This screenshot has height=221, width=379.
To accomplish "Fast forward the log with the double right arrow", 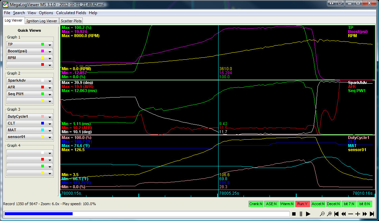I will click(365, 214).
